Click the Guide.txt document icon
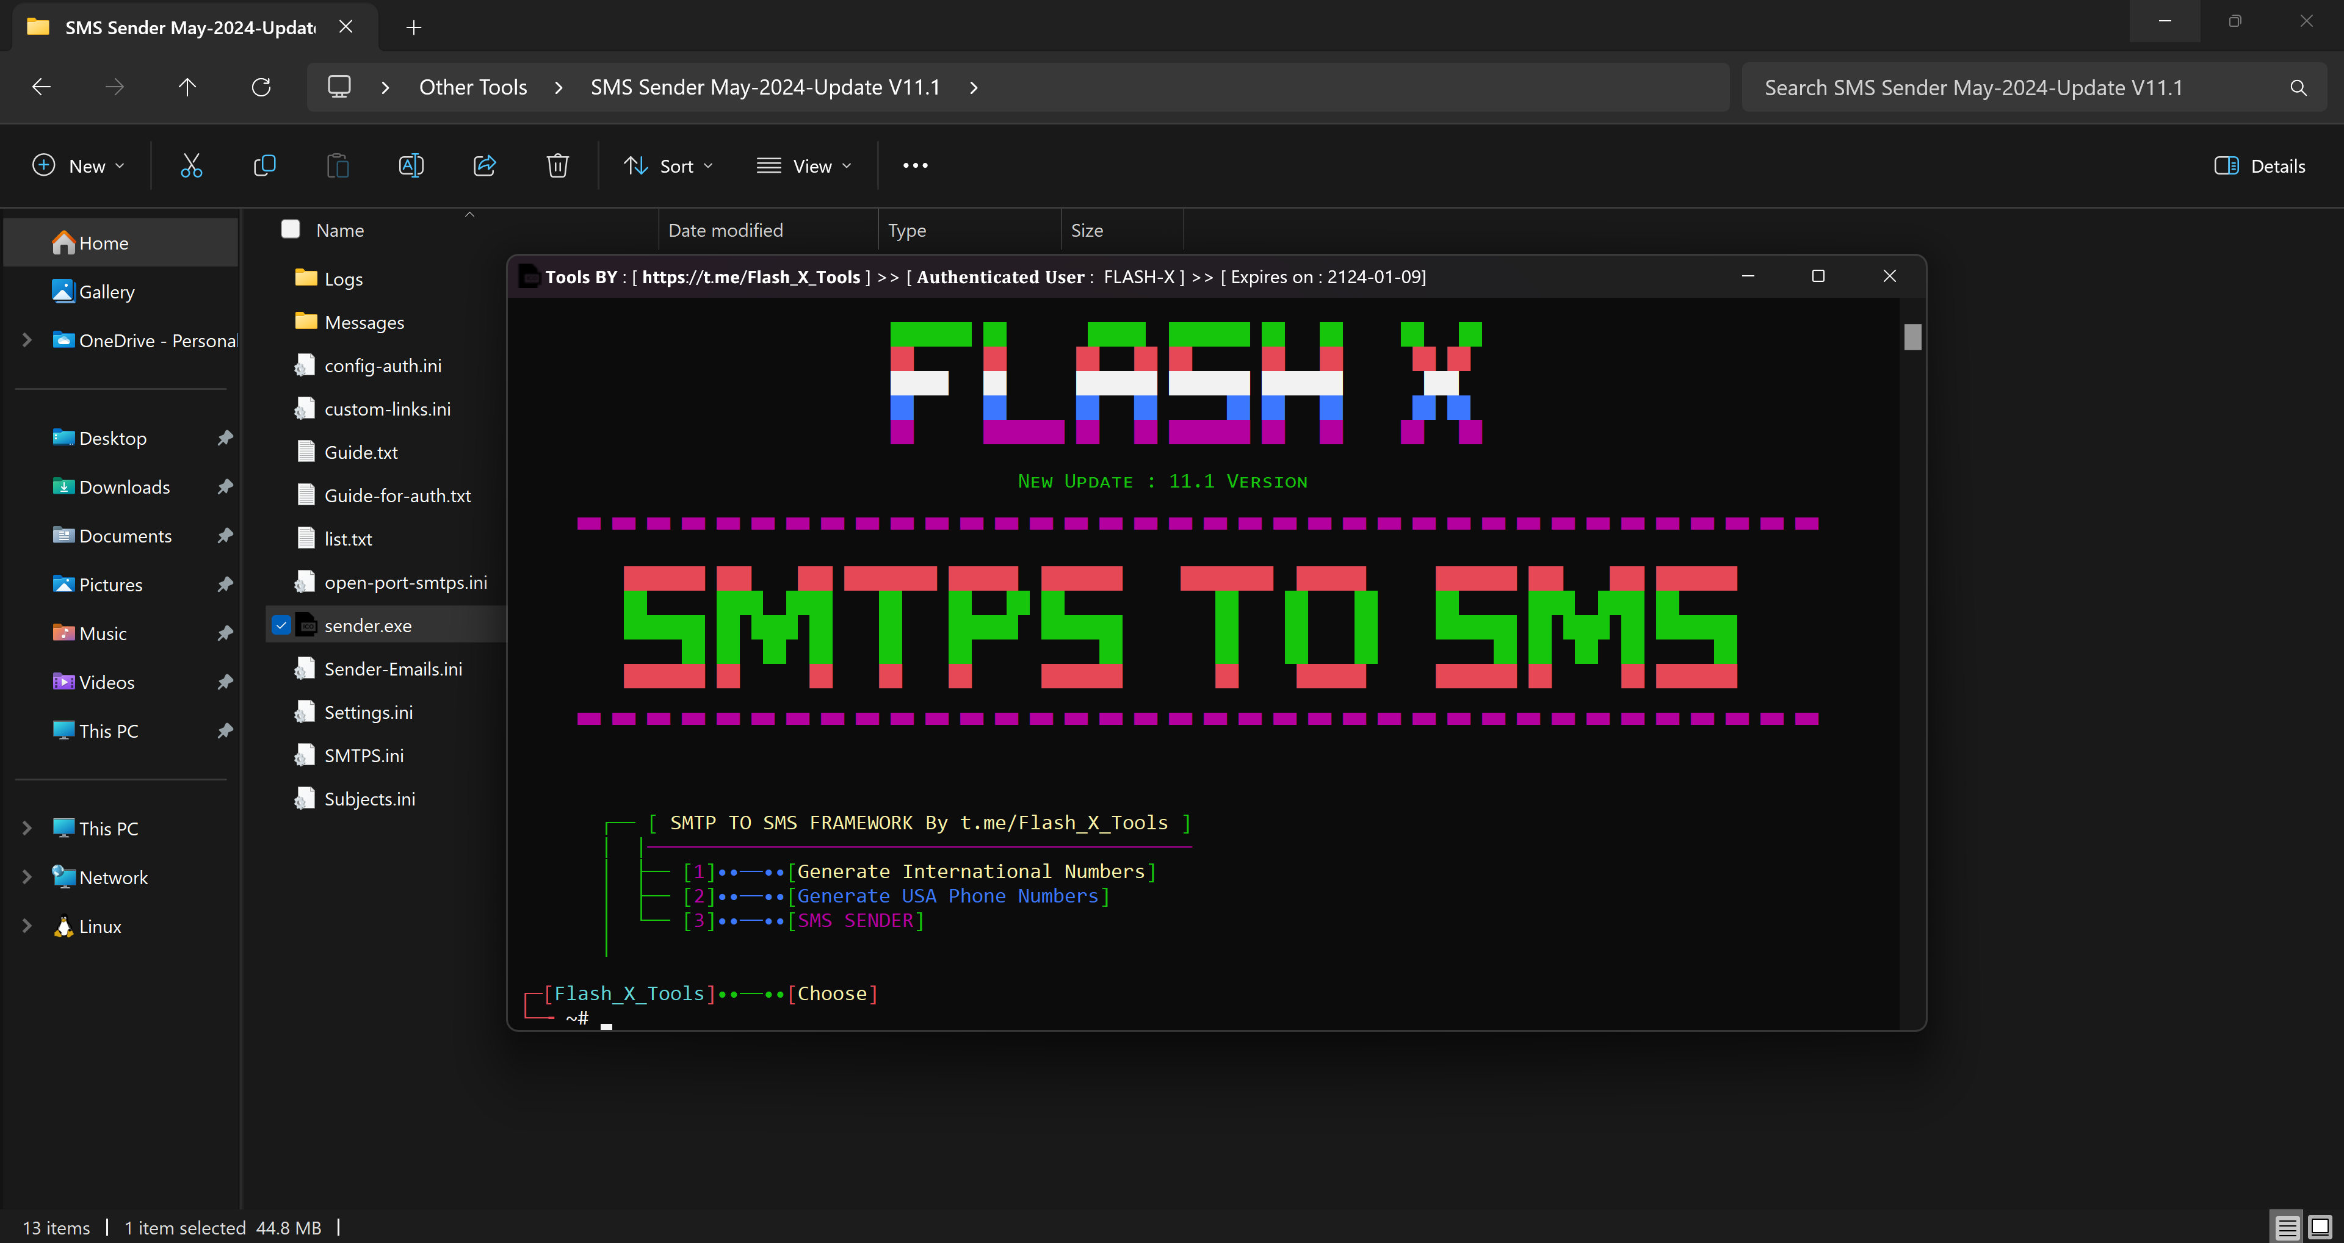Screen dimensions: 2344x1243 click(x=306, y=452)
